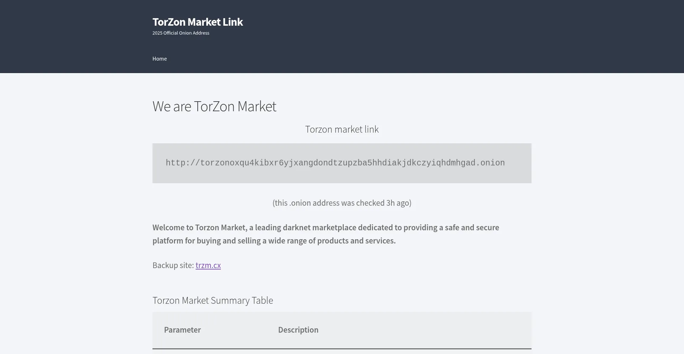684x354 pixels.
Task: Click the TorZon Market Link site title
Action: tap(197, 22)
